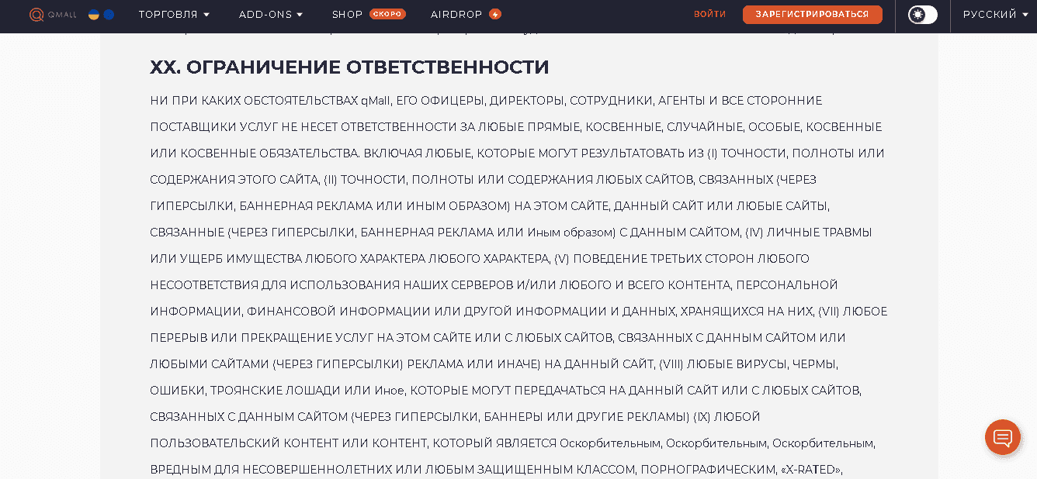
Task: Select the SHOP menu item
Action: pyautogui.click(x=347, y=14)
